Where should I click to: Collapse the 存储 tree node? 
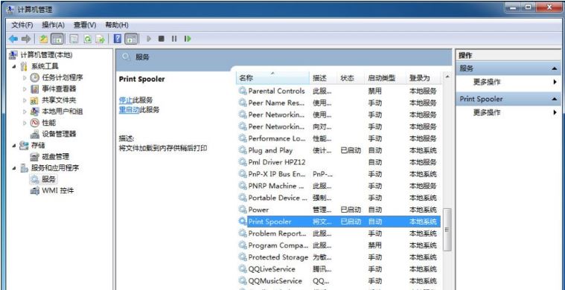tap(13, 145)
